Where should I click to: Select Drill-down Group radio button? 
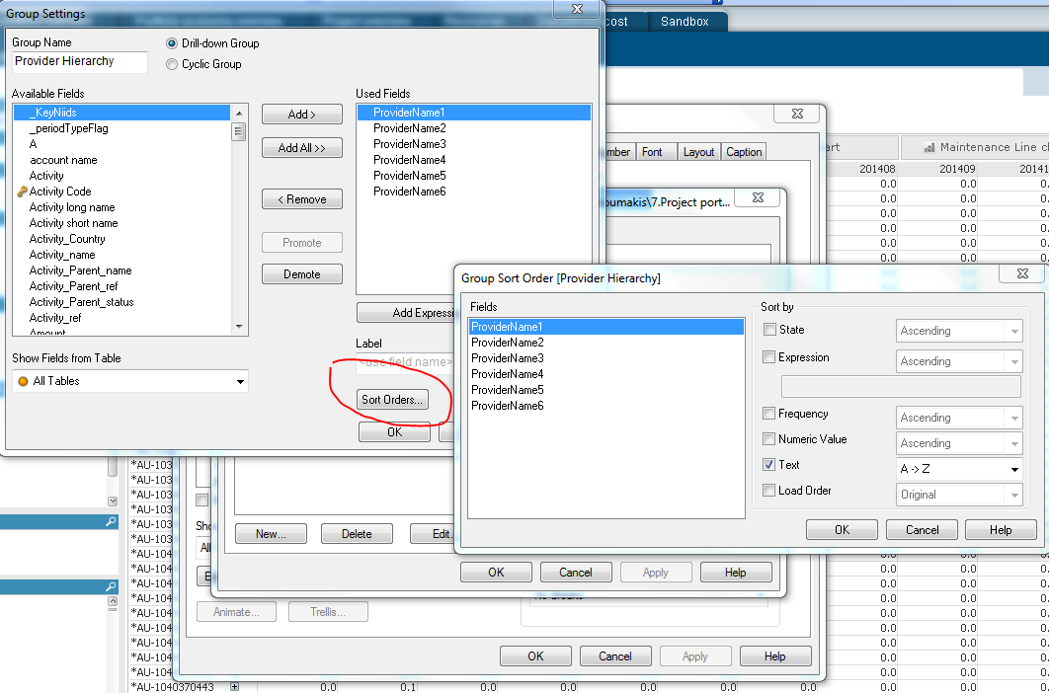coord(172,43)
